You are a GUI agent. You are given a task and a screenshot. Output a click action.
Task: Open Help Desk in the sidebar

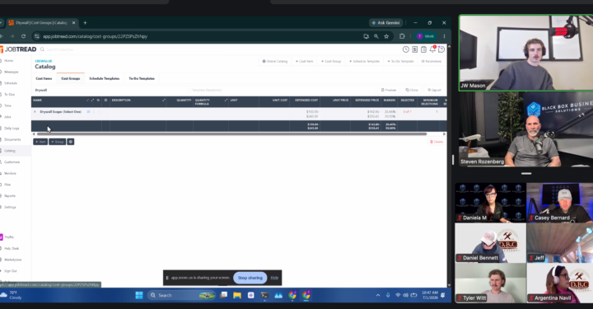coord(11,249)
